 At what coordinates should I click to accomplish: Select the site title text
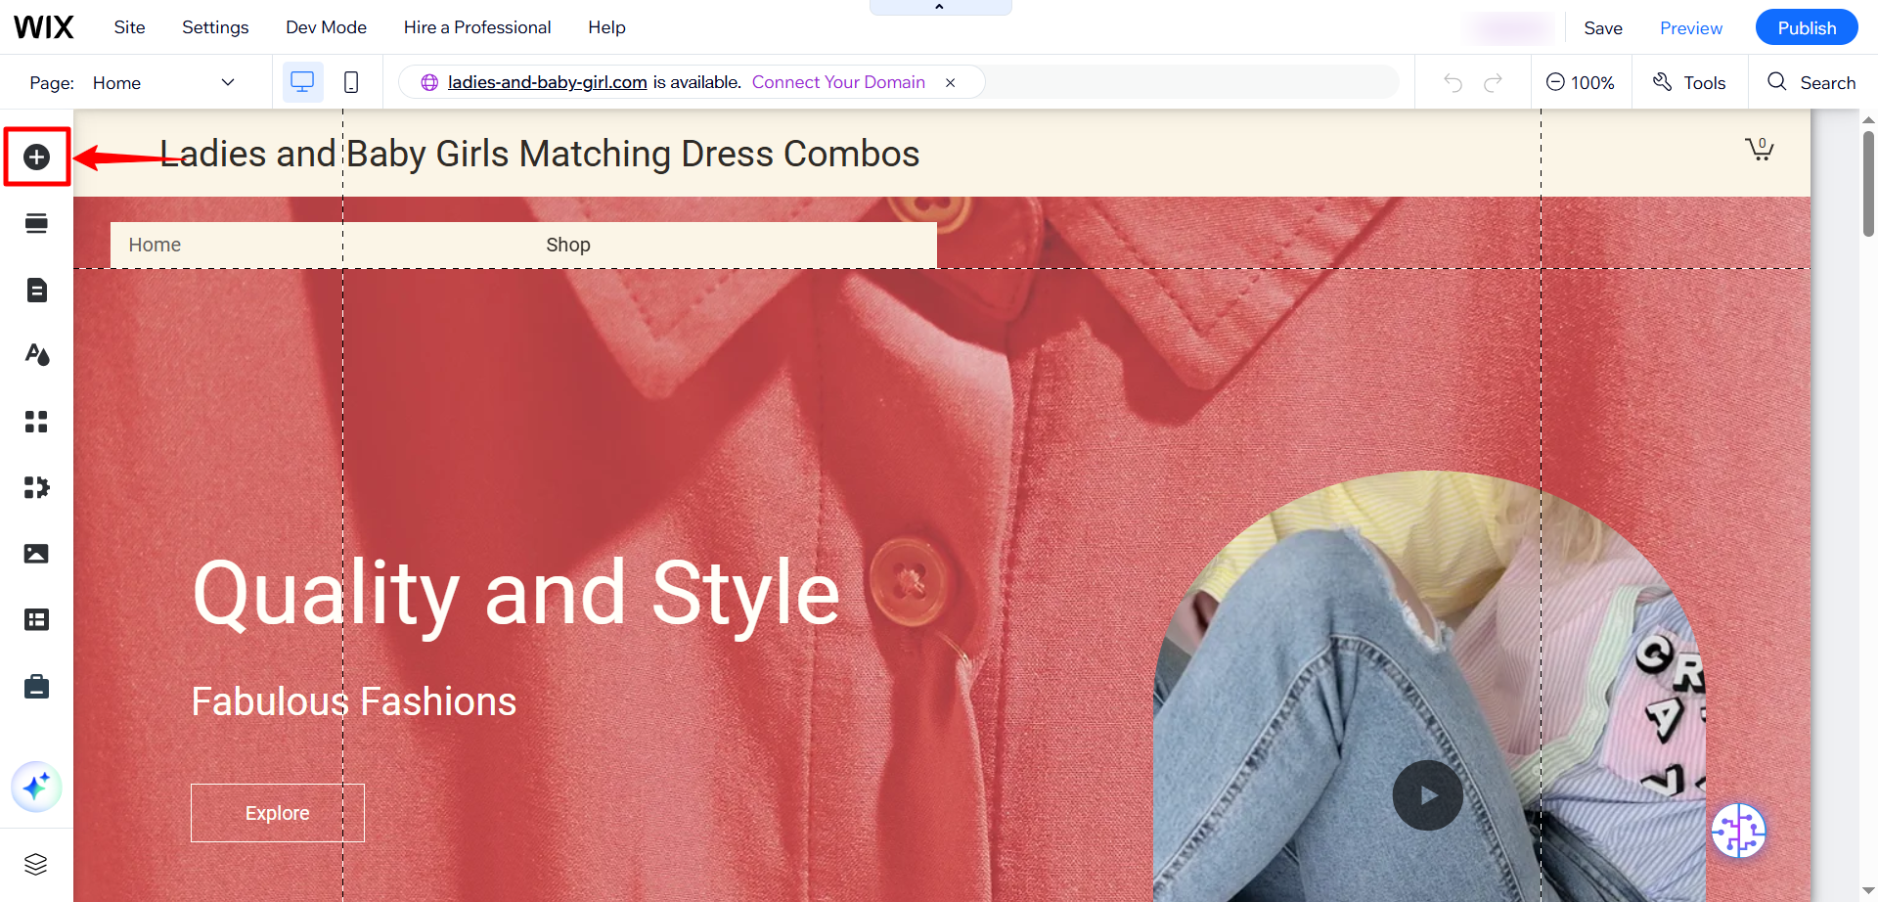(540, 154)
